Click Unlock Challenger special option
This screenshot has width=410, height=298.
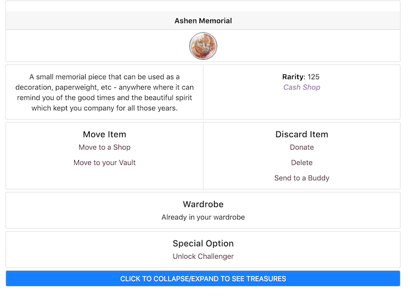coord(203,256)
